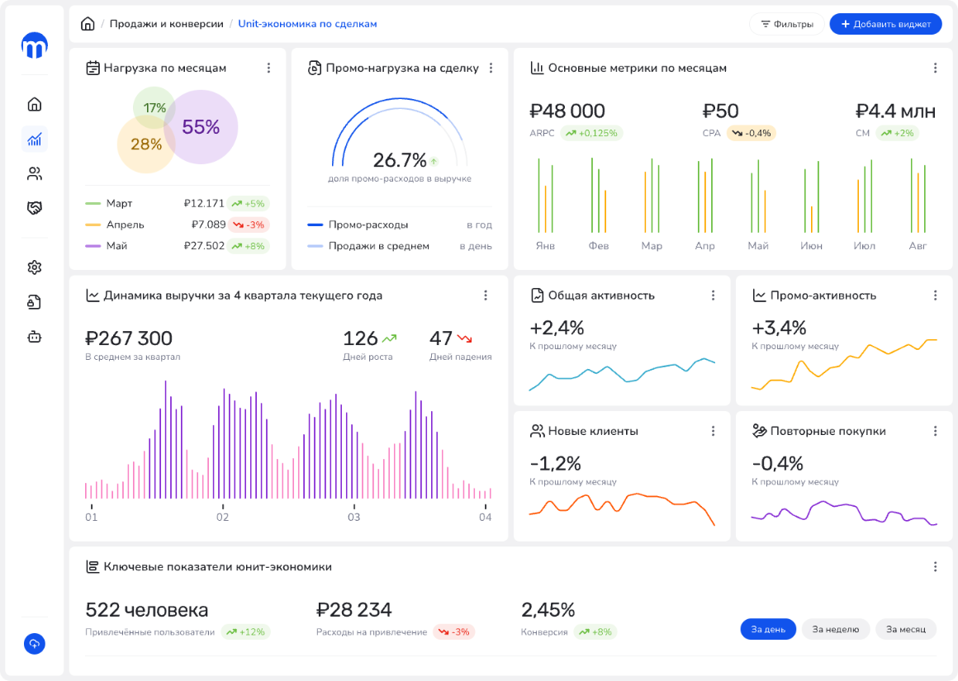
Task: Open options menu for Нагрузка по месяцам
Action: pos(269,68)
